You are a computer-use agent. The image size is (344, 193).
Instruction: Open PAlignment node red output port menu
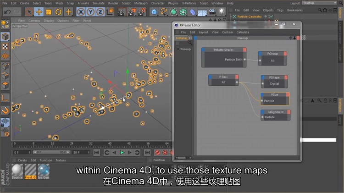pos(289,112)
